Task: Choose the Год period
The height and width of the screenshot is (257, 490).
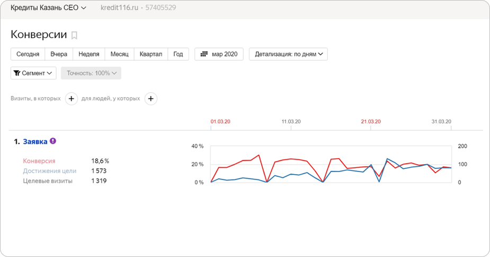Action: click(x=178, y=54)
